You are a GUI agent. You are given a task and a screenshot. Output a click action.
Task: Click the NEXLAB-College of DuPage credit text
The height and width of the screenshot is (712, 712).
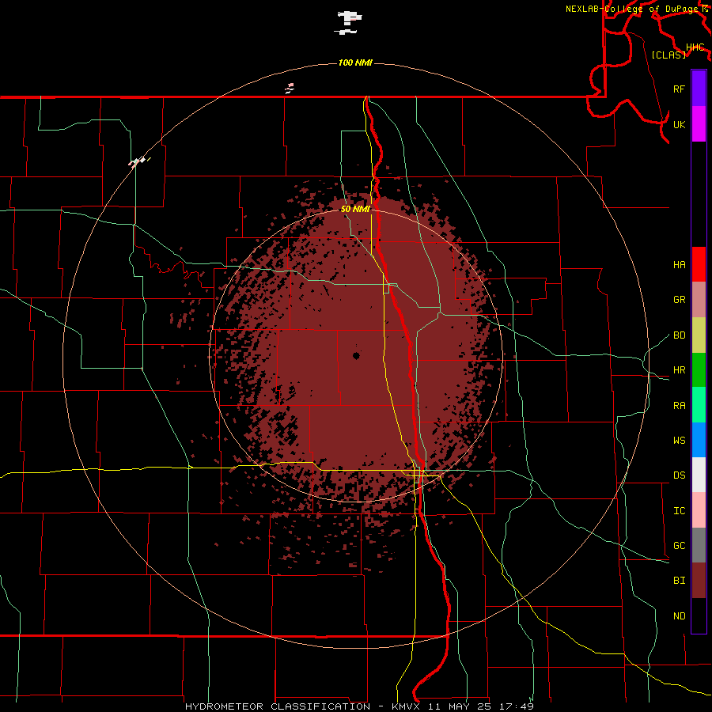(633, 9)
